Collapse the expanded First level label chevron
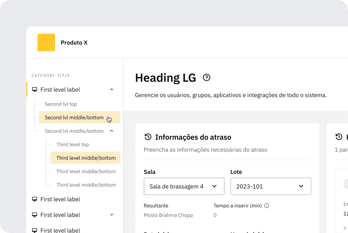 [x=112, y=90]
